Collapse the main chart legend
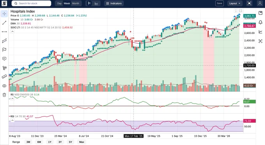 (12, 32)
